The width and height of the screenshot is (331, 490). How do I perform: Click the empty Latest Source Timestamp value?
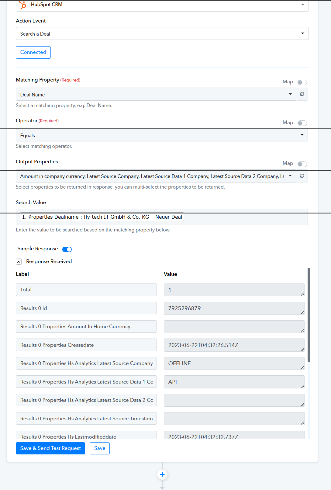[x=234, y=419]
